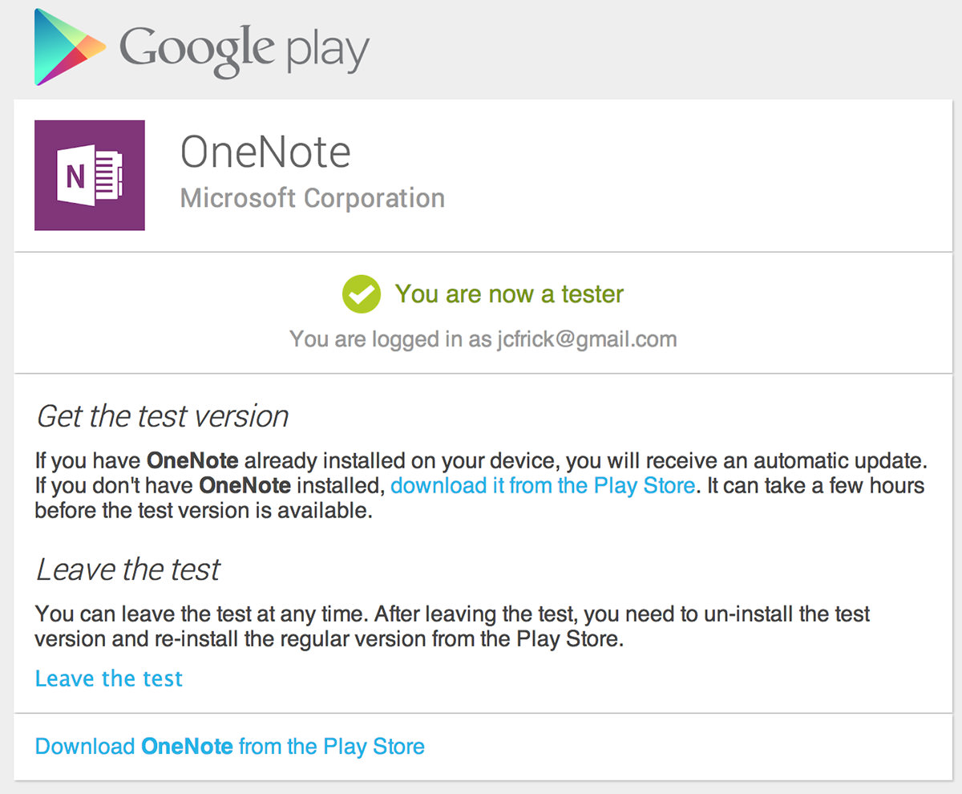The width and height of the screenshot is (962, 794).
Task: Click the jcfrick@gmail.com email address
Action: (584, 339)
